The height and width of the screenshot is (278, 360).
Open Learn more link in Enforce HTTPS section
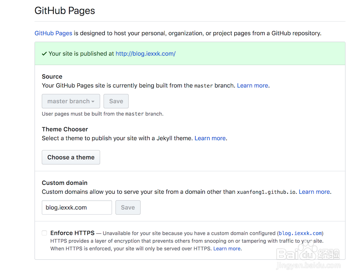(x=227, y=249)
